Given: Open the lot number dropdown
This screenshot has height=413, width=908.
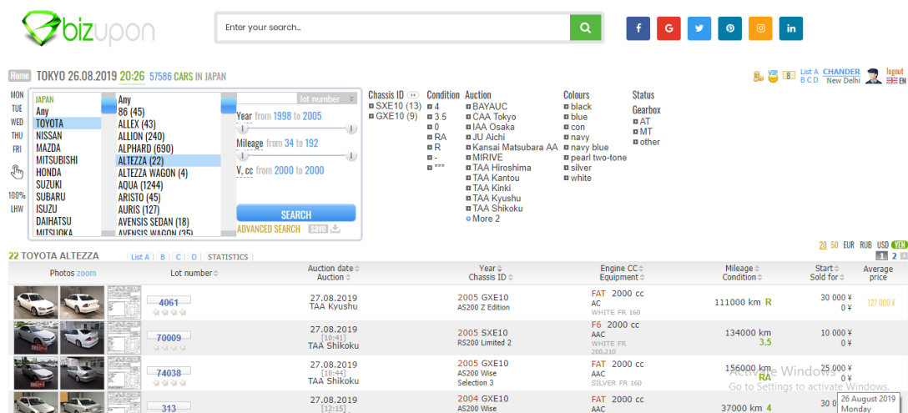Looking at the screenshot, I should [326, 99].
